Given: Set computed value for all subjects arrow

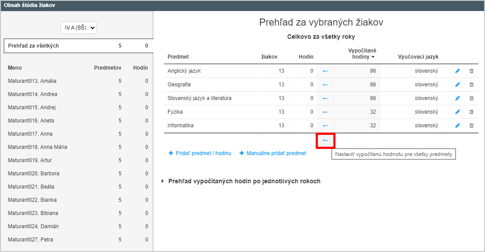Looking at the screenshot, I should pos(325,141).
